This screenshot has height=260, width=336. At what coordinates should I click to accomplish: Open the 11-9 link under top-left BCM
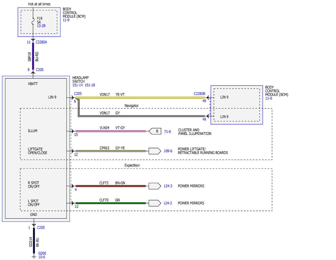pyautogui.click(x=66, y=20)
